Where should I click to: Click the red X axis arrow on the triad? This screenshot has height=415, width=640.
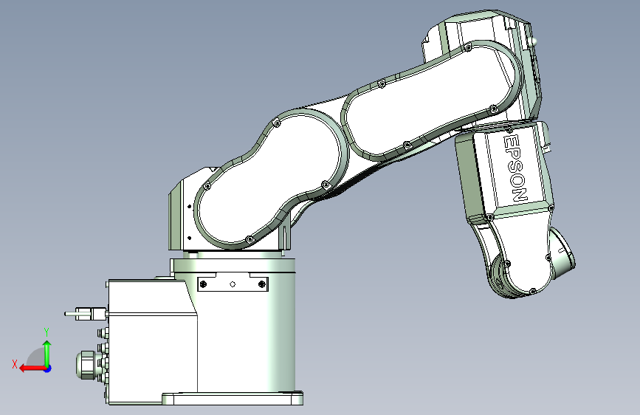32,368
